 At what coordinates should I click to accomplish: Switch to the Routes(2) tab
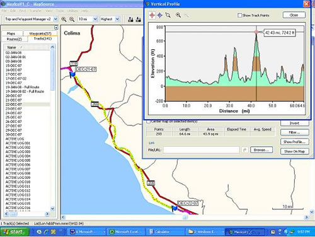tap(14, 39)
